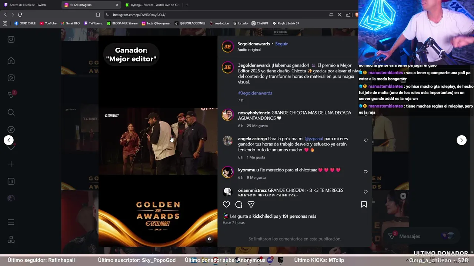474x266 pixels.
Task: Share the post with paper-plane icon
Action: pos(251,204)
